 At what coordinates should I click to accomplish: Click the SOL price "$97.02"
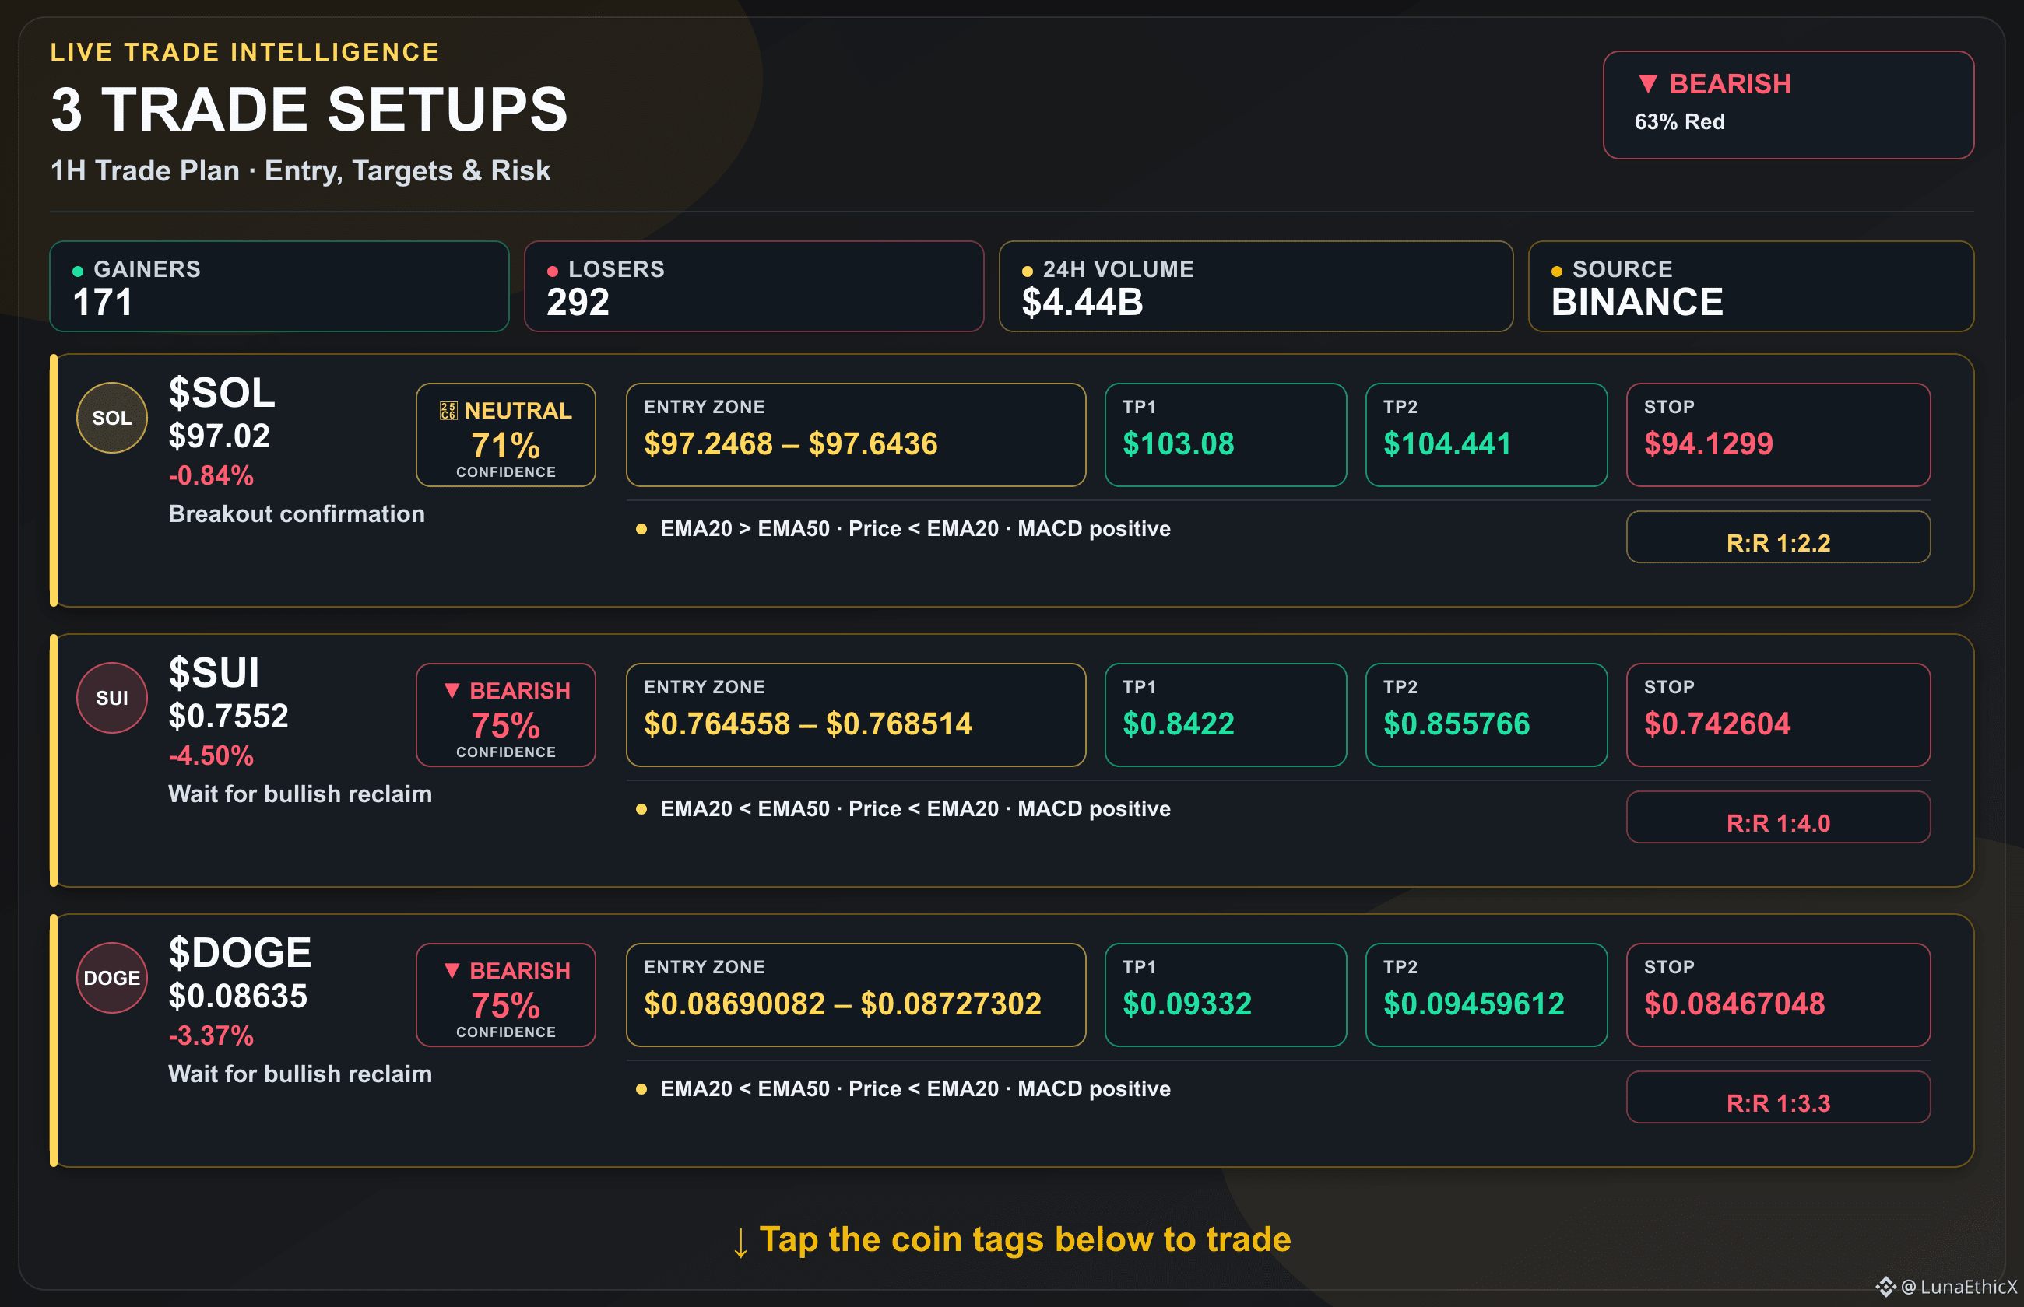[219, 436]
